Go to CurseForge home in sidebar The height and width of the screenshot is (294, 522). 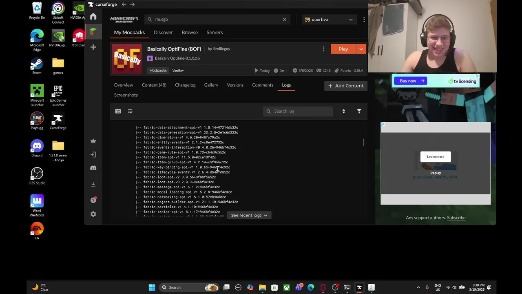point(93,16)
